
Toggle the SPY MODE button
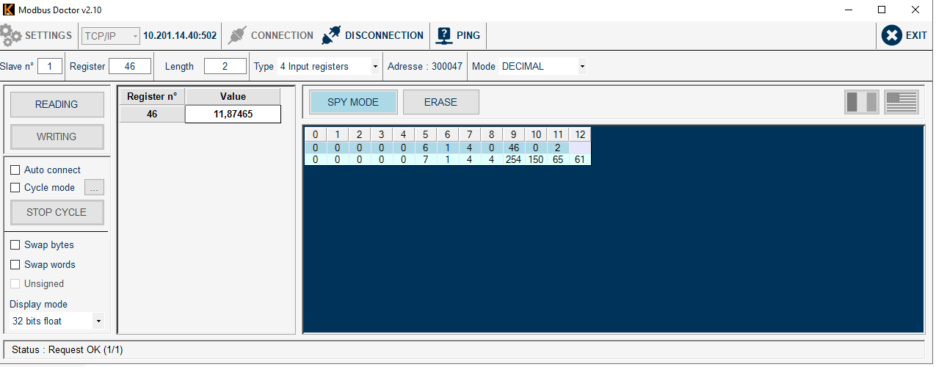pos(353,102)
